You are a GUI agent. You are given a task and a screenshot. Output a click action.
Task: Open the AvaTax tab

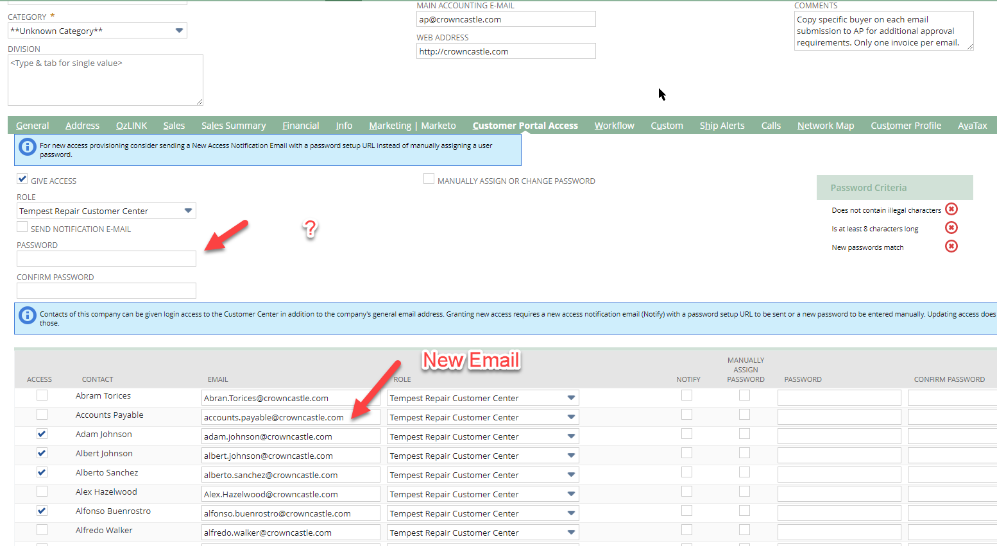pyautogui.click(x=973, y=126)
